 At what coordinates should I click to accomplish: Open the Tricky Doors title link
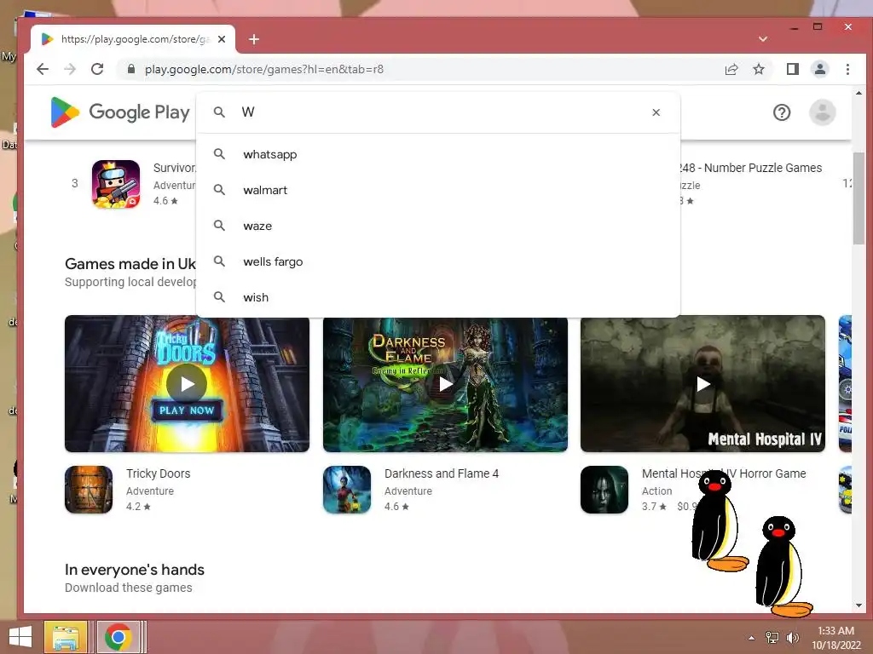coord(158,473)
